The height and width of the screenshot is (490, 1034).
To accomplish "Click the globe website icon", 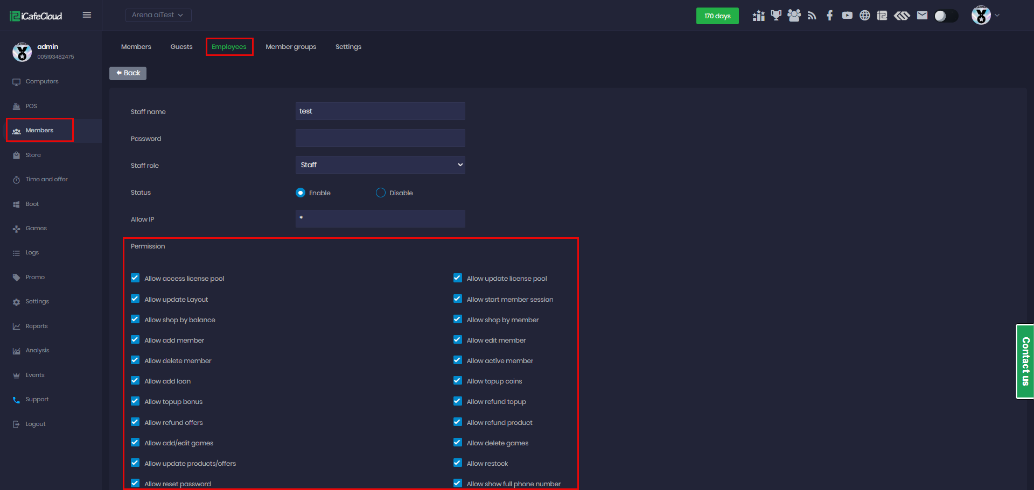I will click(864, 16).
